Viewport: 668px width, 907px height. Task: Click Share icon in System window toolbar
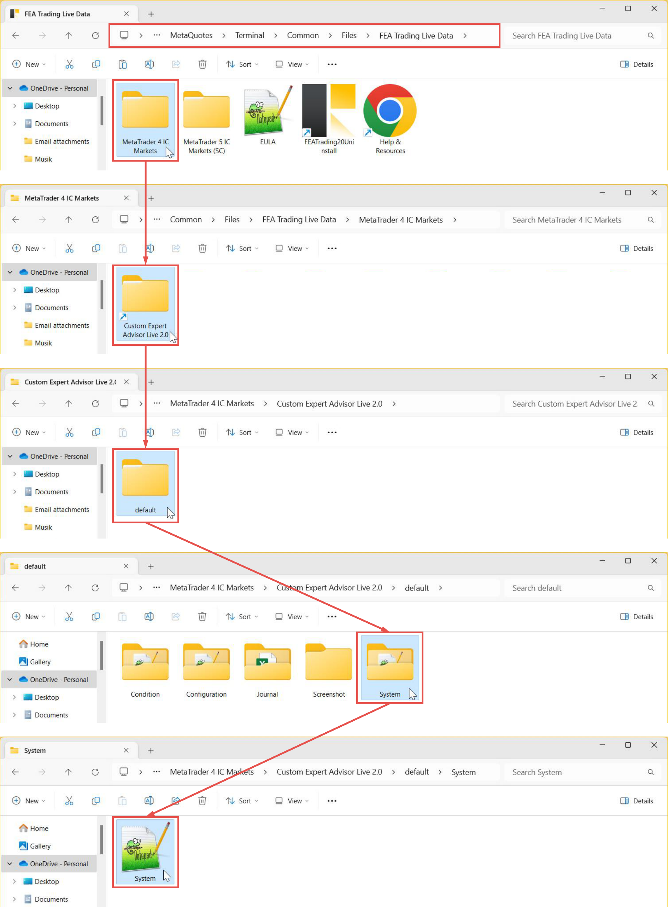(176, 801)
